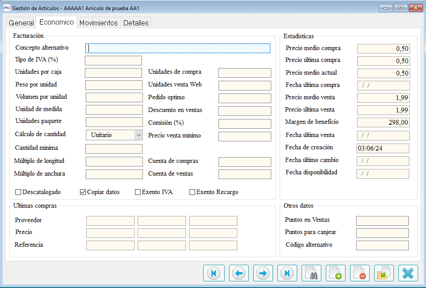The image size is (426, 288).
Task: Click the Fecha última compra date field
Action: click(x=384, y=86)
